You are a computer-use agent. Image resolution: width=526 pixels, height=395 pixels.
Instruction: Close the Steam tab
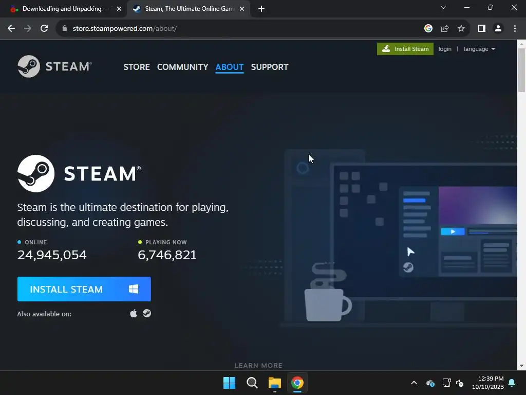point(241,9)
